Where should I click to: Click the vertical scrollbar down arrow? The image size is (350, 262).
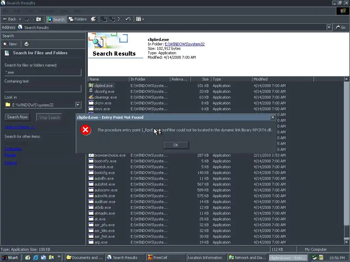tap(346, 242)
